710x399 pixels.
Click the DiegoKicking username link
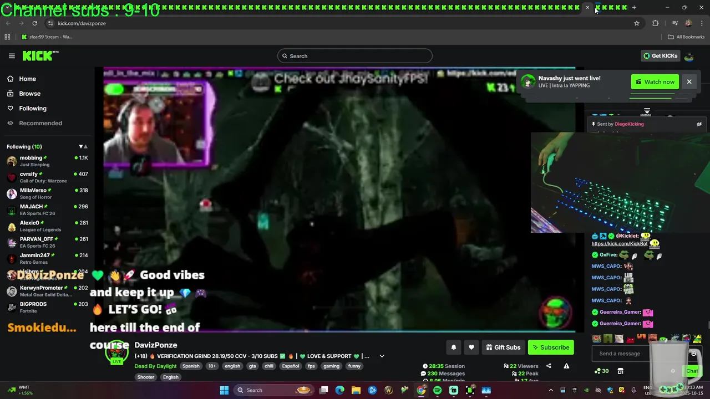629,124
